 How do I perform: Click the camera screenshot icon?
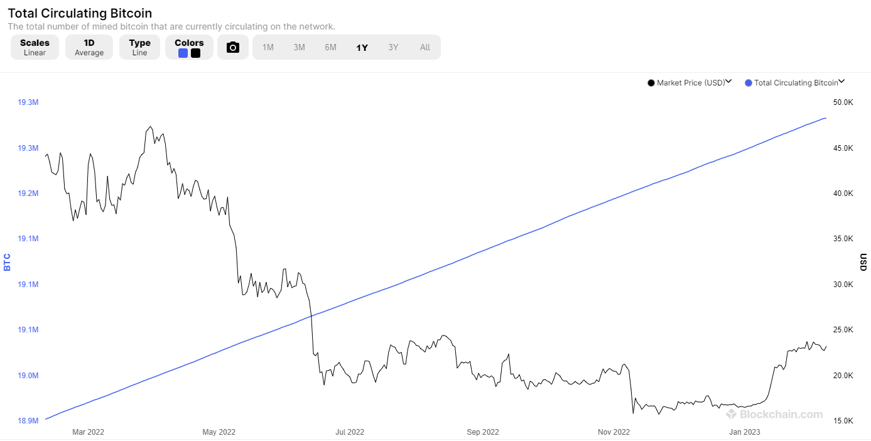pos(233,47)
